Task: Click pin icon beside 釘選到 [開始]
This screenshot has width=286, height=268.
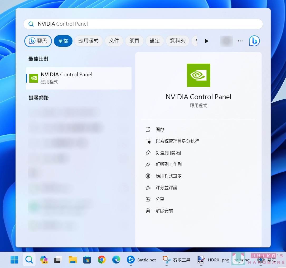Action: (x=148, y=153)
